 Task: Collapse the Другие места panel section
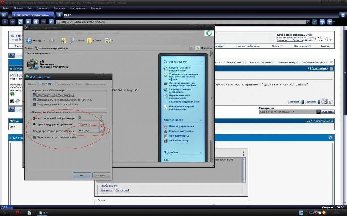201,120
